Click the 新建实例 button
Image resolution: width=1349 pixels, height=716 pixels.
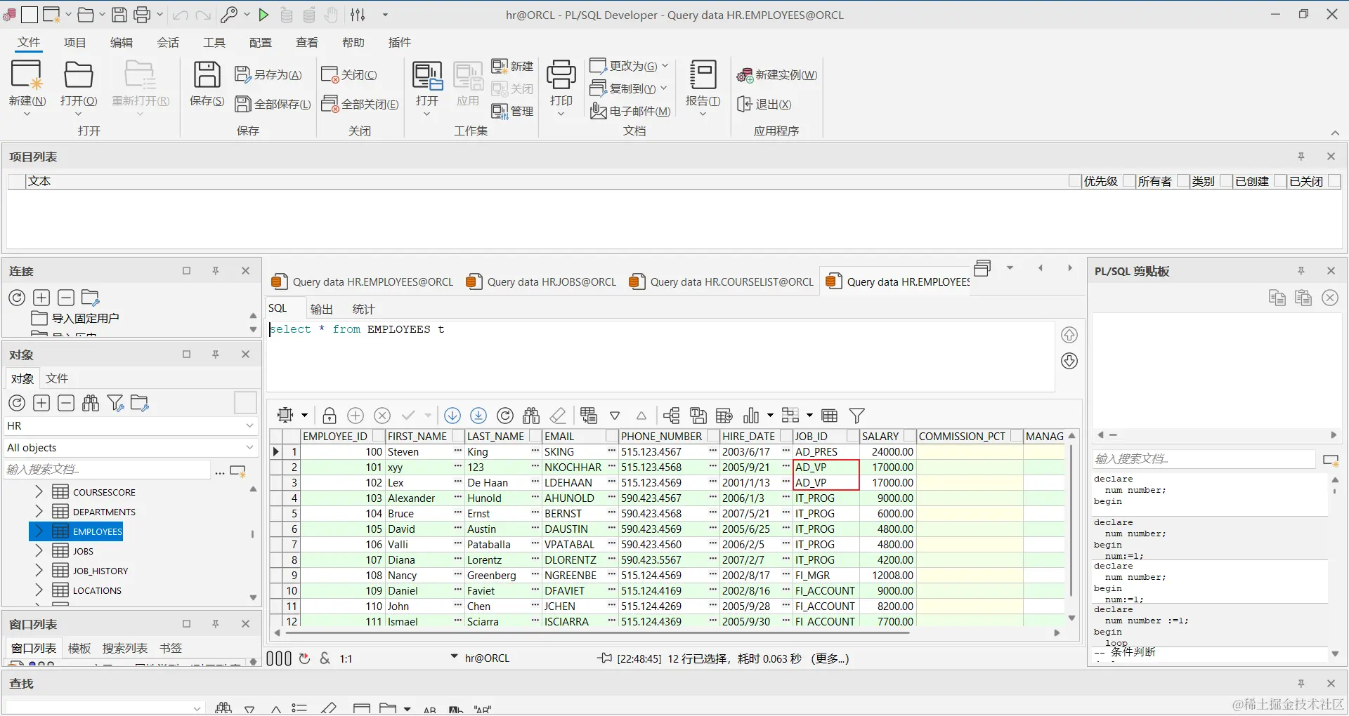point(776,75)
